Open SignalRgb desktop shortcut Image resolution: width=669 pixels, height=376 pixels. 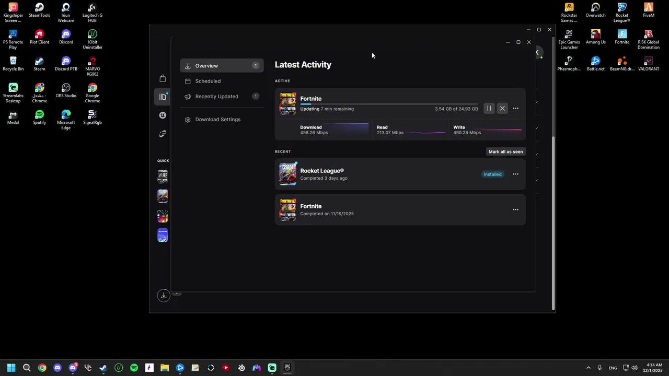tap(93, 118)
